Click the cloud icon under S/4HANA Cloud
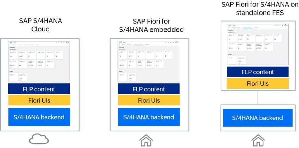299x148 pixels. [x=39, y=140]
